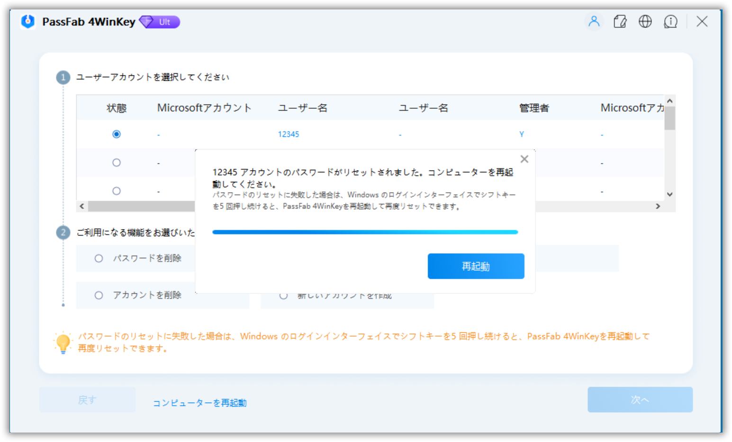Select the second user account radio button

(117, 162)
